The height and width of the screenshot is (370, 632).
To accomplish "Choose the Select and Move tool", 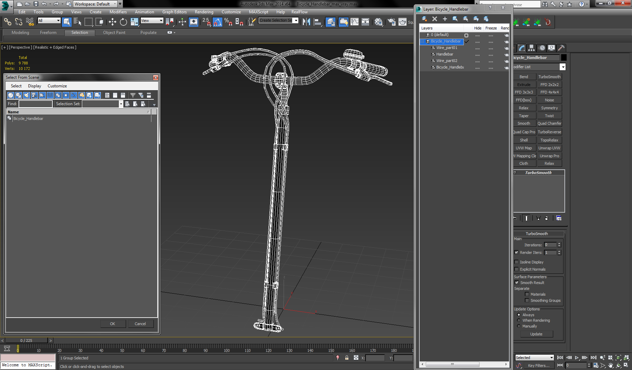I will 112,22.
